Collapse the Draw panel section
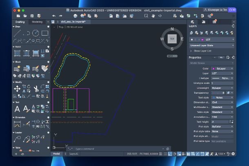Viewport: 249px width, 166px height. click(x=13, y=27)
